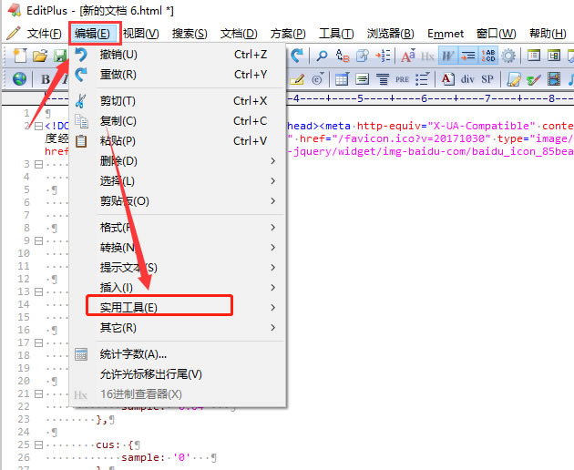Image resolution: width=574 pixels, height=470 pixels.
Task: Click the Bulleted list HTML icon
Action: tap(423, 79)
